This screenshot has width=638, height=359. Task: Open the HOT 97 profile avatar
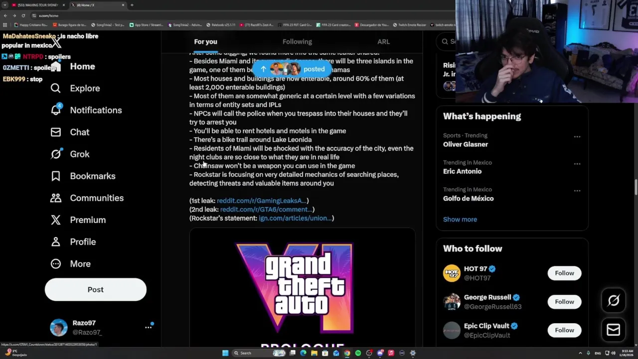click(x=452, y=273)
